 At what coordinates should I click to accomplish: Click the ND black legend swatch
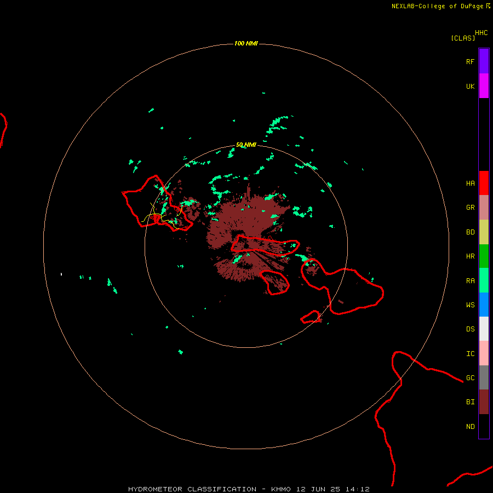pos(484,426)
